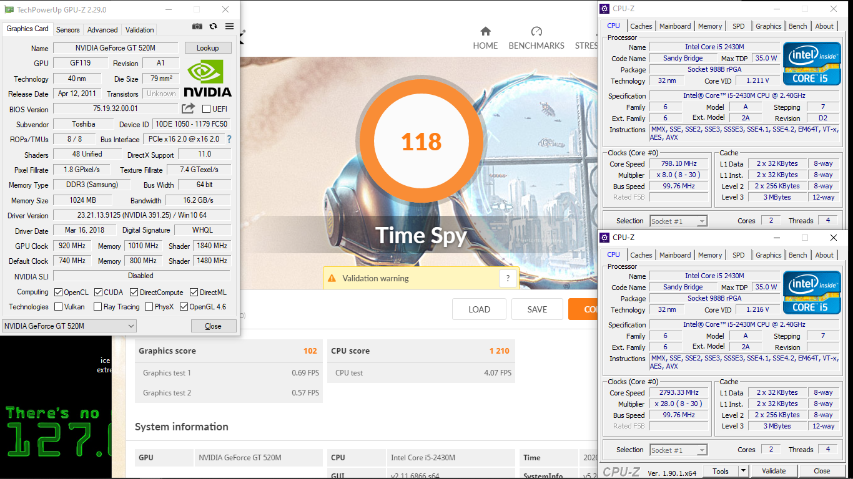This screenshot has width=853, height=479.
Task: Switch to the GPU-Z Advanced tab
Action: point(102,29)
